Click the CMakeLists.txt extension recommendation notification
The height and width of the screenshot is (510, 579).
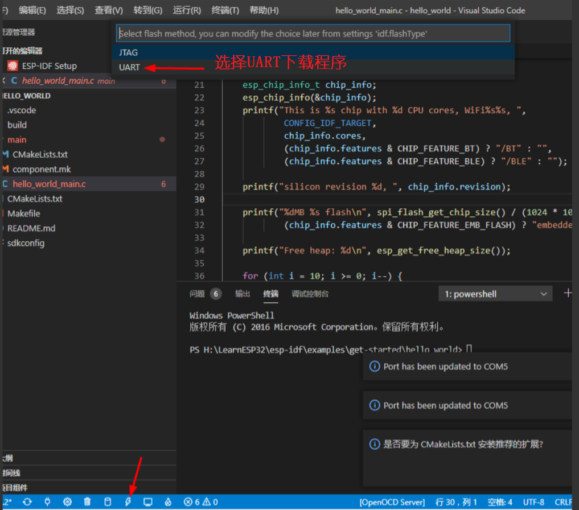coord(467,458)
